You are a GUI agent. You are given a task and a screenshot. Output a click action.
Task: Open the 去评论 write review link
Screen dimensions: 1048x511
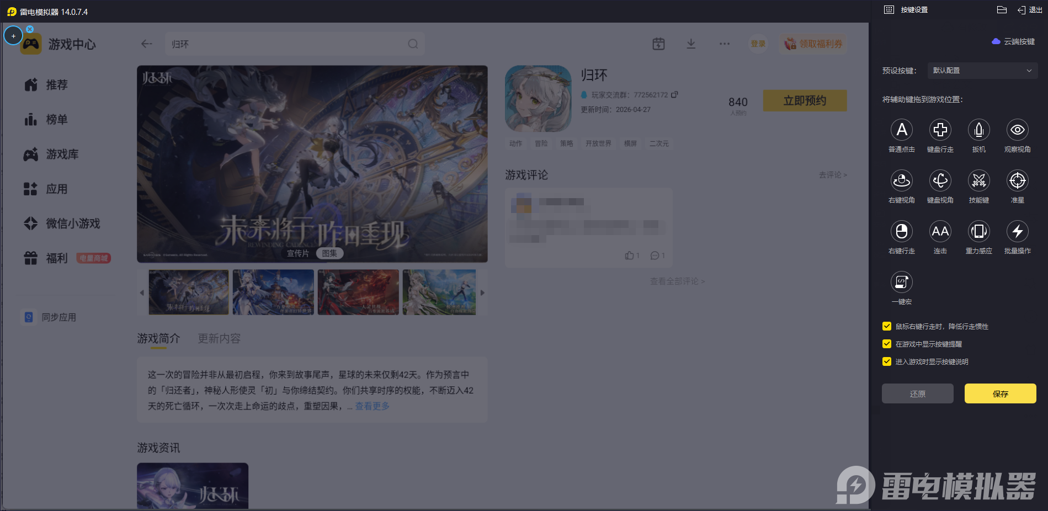point(832,175)
